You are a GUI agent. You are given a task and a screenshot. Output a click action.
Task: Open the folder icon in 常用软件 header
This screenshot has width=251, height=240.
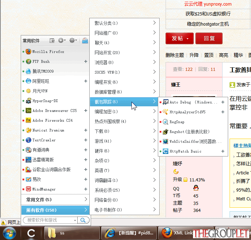tap(85, 41)
